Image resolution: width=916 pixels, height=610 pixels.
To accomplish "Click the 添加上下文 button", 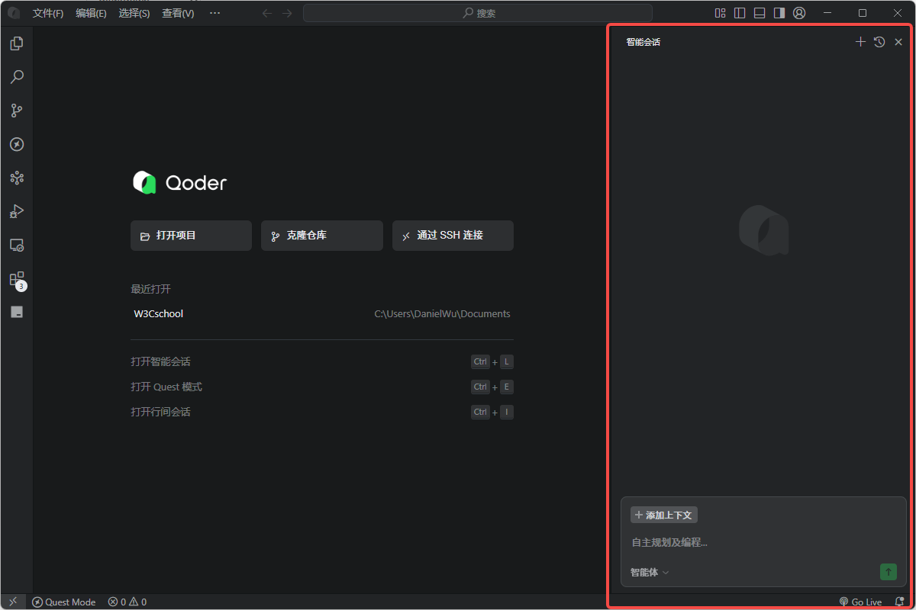I will tap(664, 515).
